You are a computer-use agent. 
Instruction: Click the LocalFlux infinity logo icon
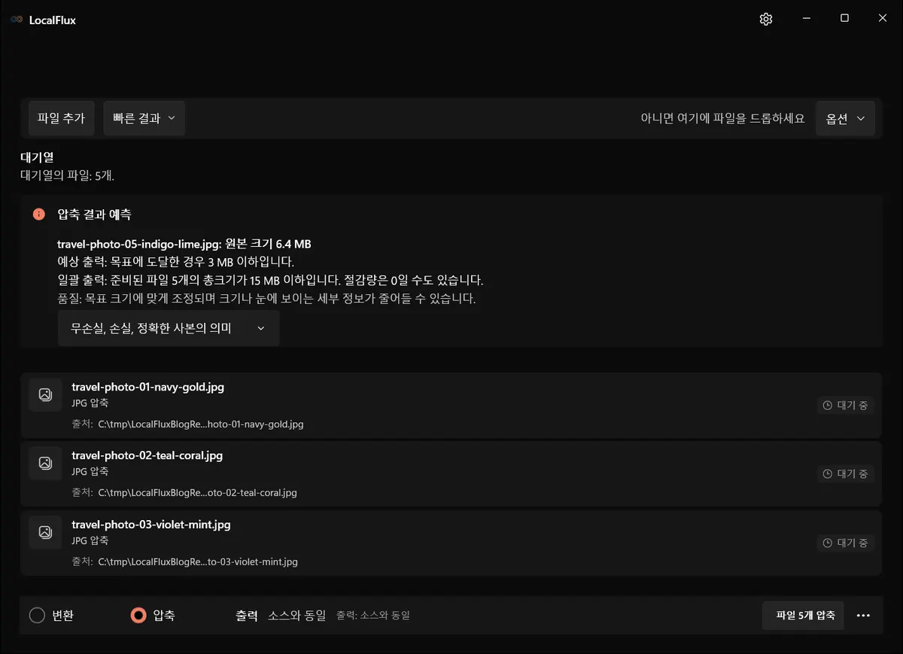(x=17, y=20)
